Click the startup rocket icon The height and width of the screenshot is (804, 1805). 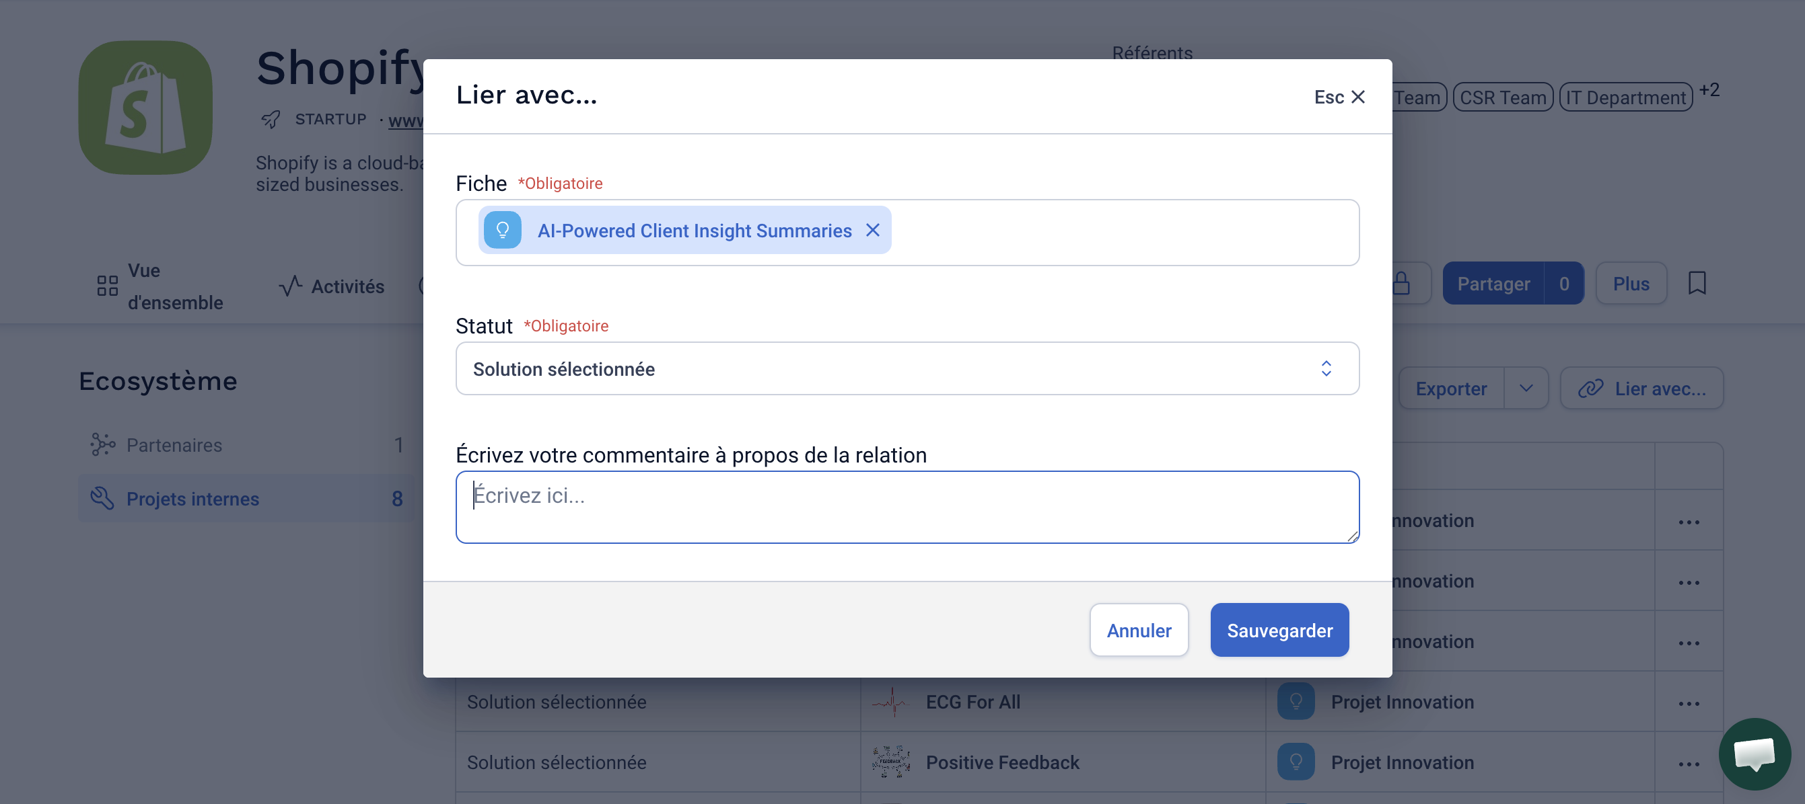click(271, 120)
